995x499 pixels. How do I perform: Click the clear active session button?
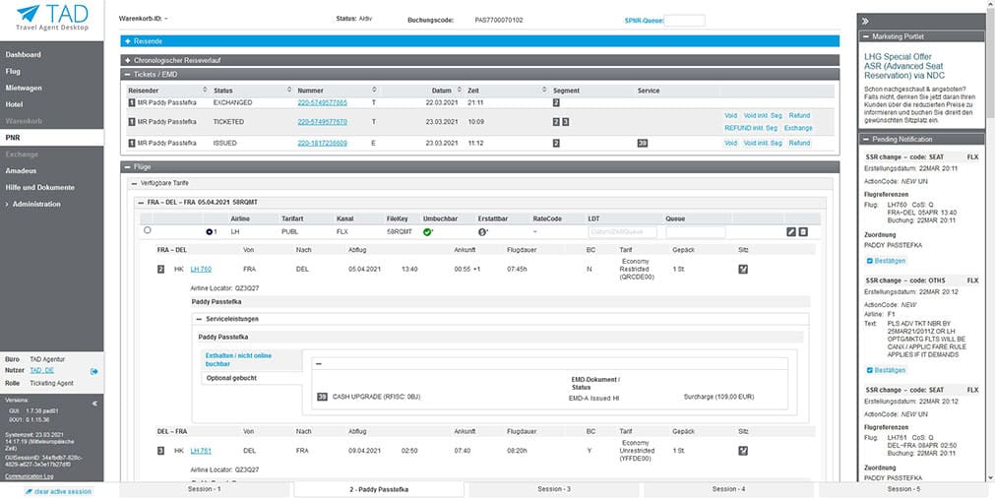[58, 490]
